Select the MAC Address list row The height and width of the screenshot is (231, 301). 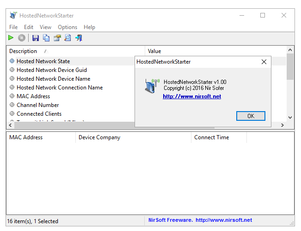click(x=71, y=96)
